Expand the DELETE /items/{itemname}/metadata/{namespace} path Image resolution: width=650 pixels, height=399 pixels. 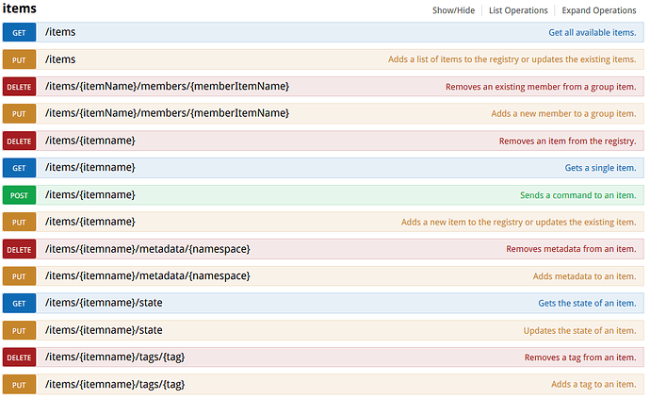pyautogui.click(x=147, y=249)
